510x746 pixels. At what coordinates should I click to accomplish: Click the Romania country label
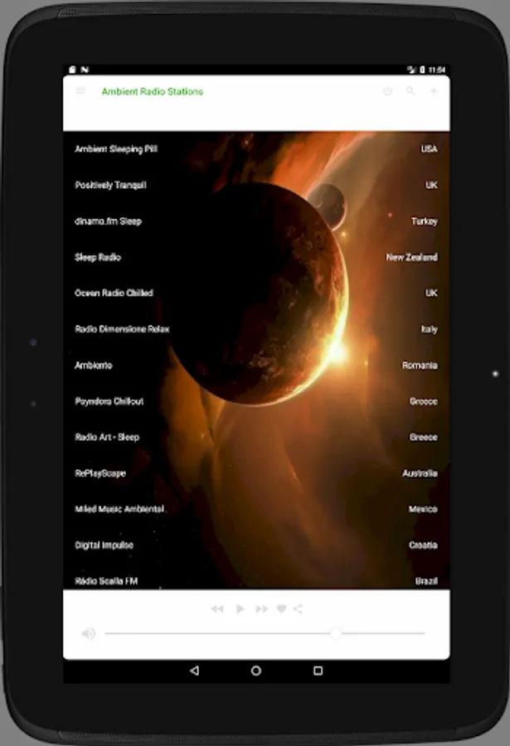420,366
